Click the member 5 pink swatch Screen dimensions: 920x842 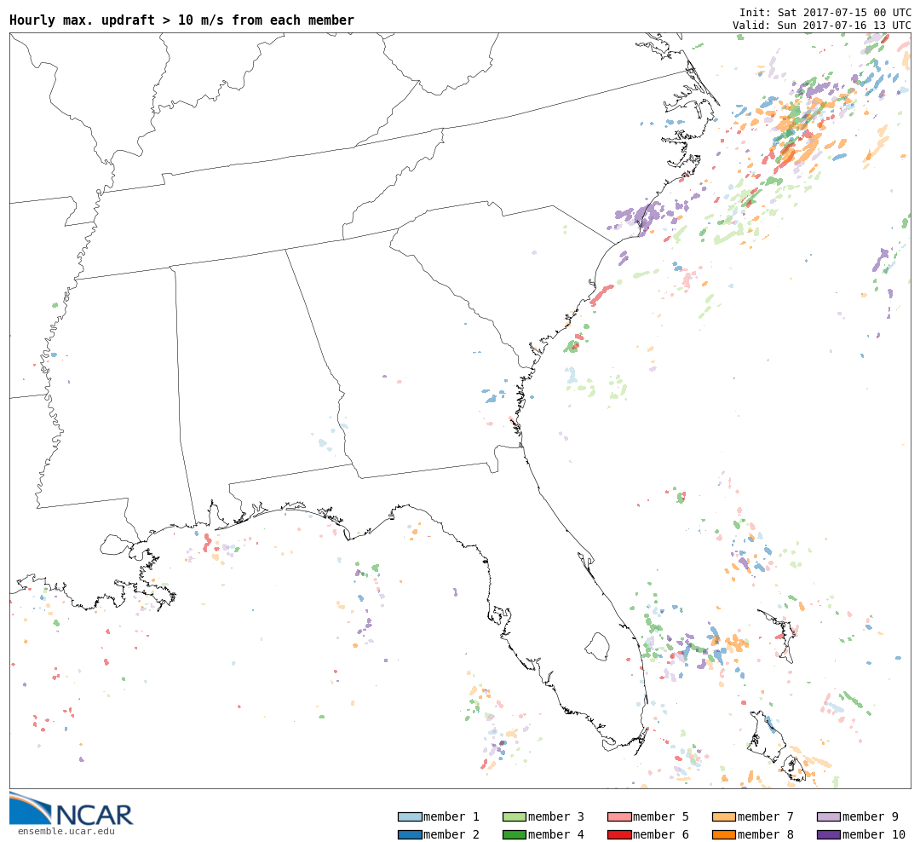click(619, 816)
